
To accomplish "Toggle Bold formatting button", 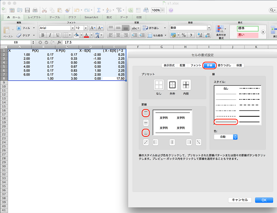I will click(x=43, y=35).
